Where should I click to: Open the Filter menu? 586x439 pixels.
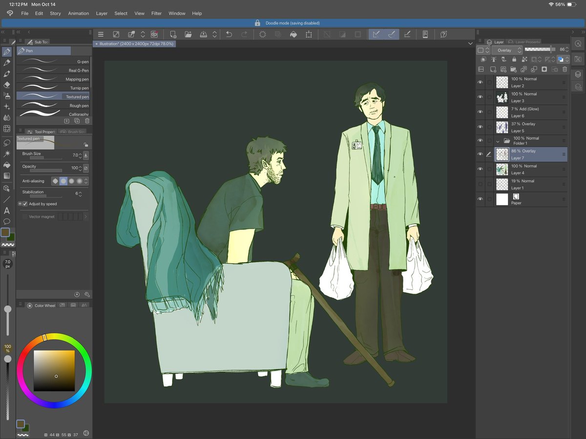156,13
